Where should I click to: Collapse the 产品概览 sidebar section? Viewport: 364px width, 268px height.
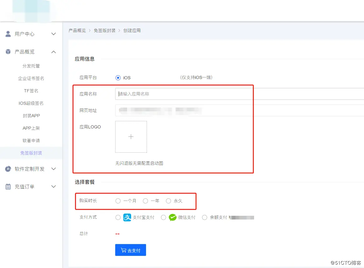point(53,52)
